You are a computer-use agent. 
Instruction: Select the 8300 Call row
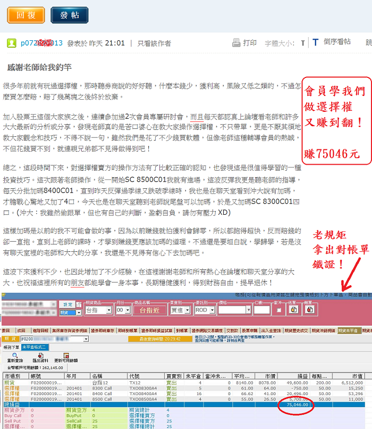[184, 388]
